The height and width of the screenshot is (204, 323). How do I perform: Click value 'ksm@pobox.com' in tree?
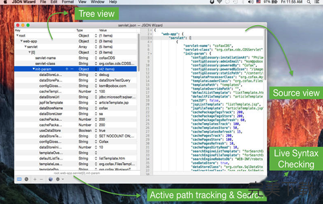(113, 86)
